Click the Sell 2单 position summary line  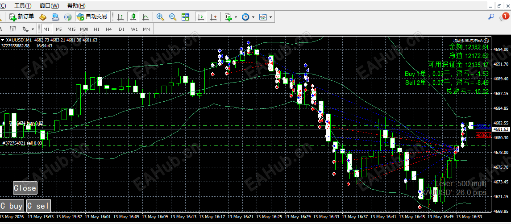(x=447, y=83)
